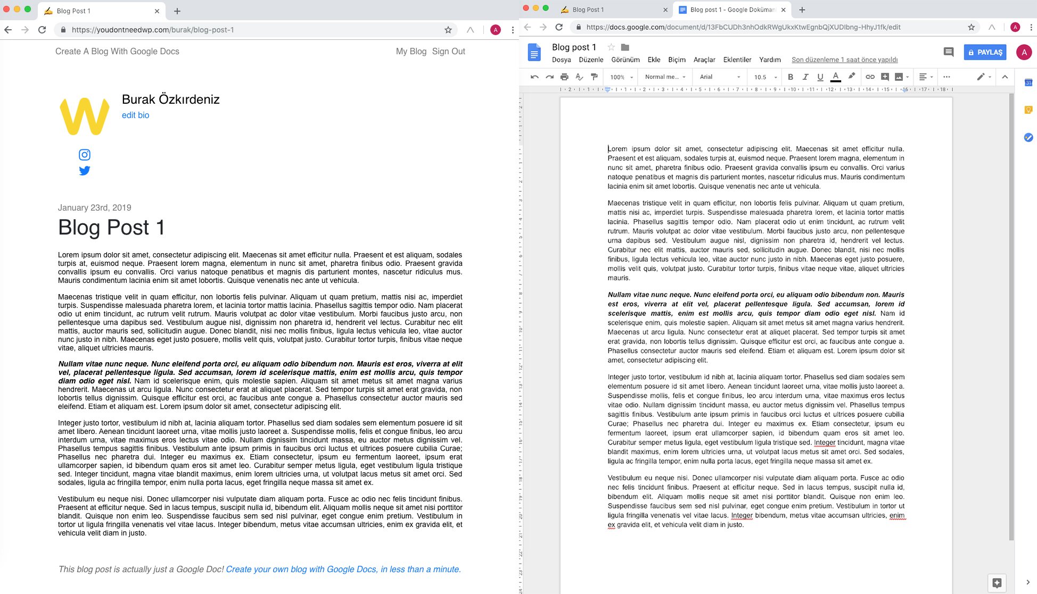Insert a comment in the document
Image resolution: width=1037 pixels, height=594 pixels.
point(884,77)
